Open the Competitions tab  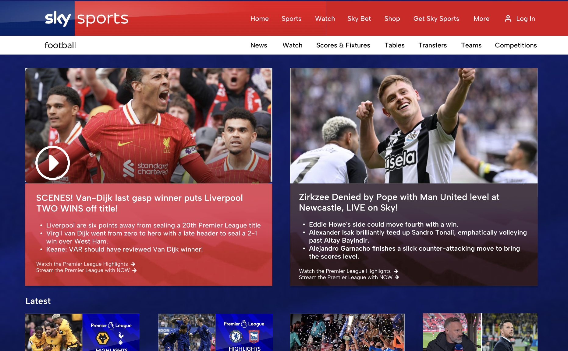pyautogui.click(x=516, y=45)
